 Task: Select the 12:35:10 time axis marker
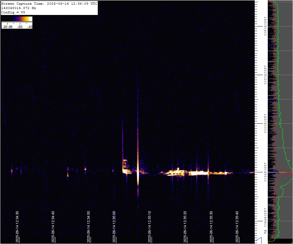click(149, 227)
